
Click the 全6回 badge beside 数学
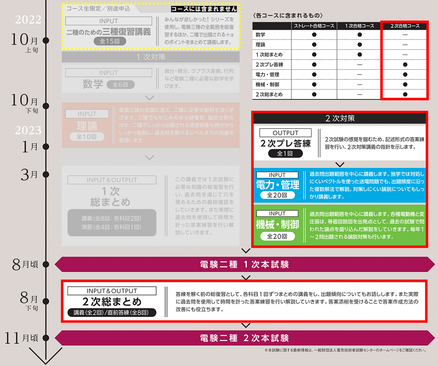click(x=120, y=84)
